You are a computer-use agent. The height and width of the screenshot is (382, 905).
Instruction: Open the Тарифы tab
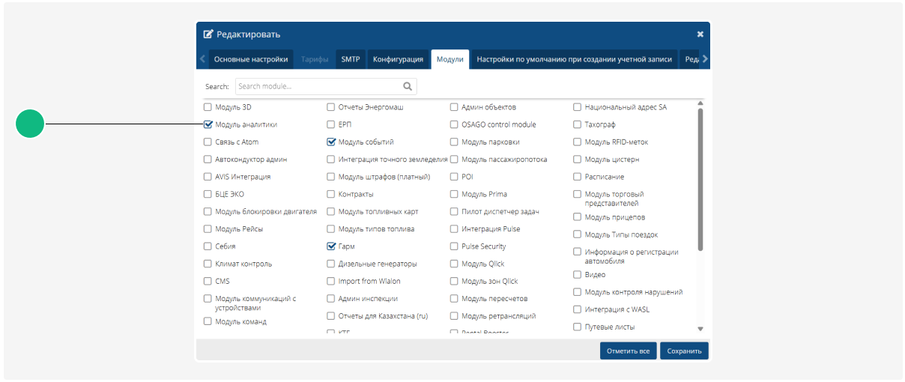pyautogui.click(x=315, y=59)
